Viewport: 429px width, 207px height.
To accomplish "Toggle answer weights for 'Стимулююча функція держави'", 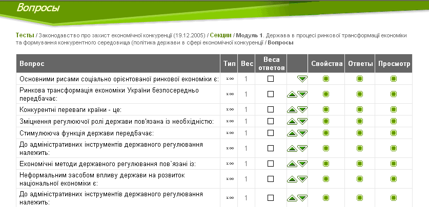I will [271, 133].
